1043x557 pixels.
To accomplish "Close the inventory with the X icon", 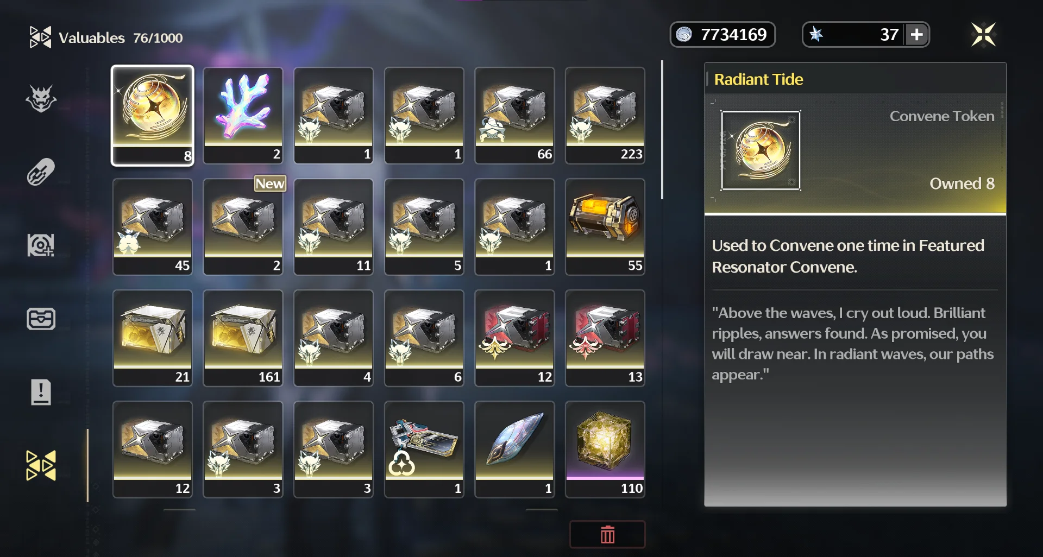I will point(983,35).
